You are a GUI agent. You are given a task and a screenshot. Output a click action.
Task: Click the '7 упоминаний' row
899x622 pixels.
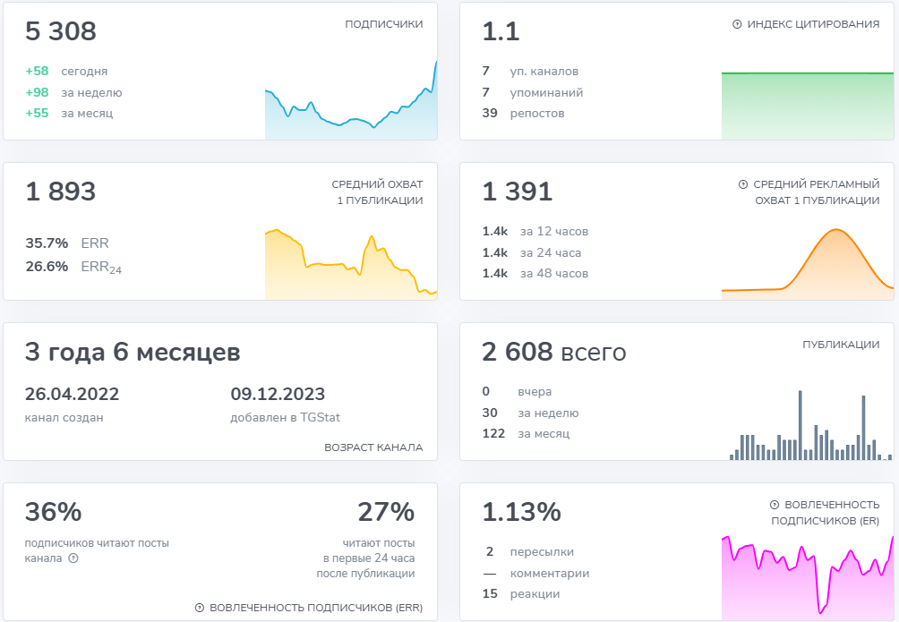[x=533, y=92]
